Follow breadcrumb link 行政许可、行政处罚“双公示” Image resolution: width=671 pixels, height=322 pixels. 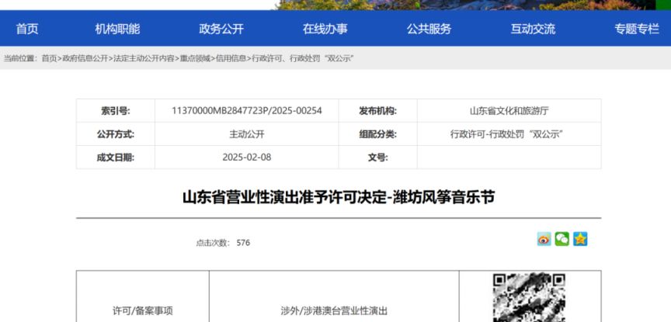tap(303, 59)
